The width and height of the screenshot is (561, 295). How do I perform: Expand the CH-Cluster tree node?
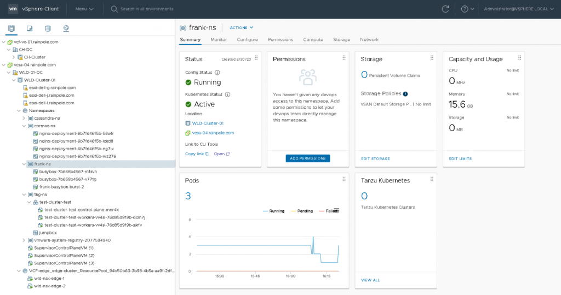tap(13, 57)
